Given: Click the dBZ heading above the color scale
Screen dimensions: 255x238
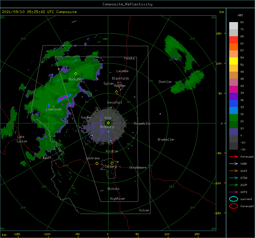Looking at the screenshot, I should click(x=240, y=15).
